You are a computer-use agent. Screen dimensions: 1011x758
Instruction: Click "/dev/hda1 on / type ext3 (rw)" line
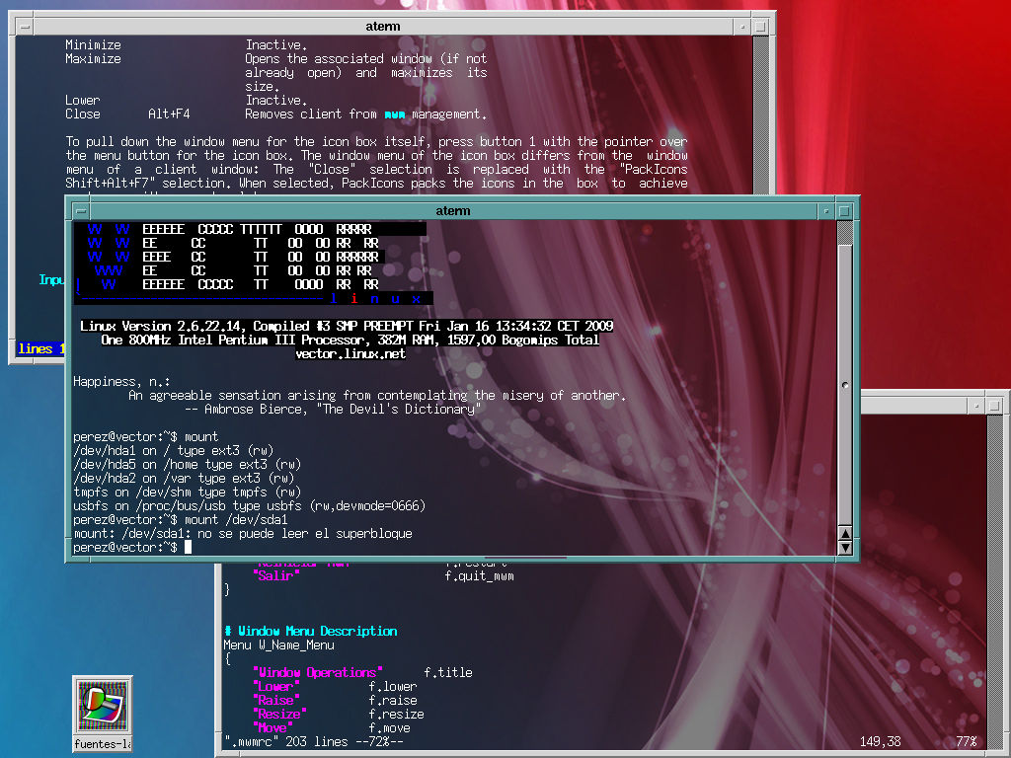(174, 450)
